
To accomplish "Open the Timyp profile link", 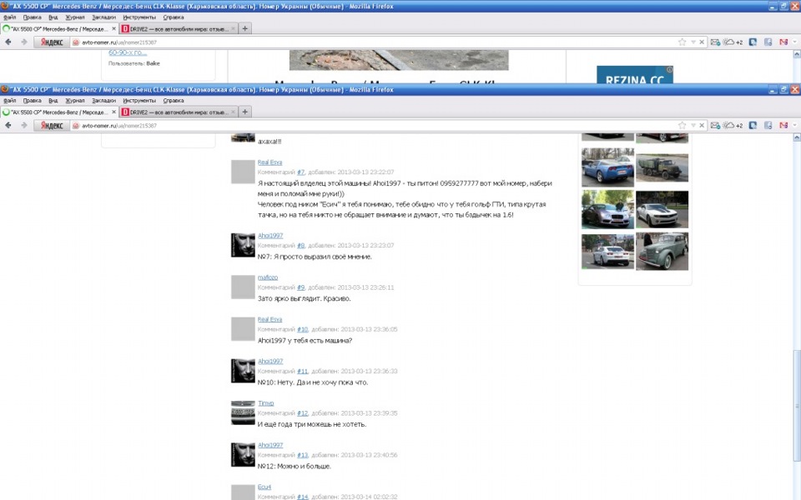I will [265, 403].
